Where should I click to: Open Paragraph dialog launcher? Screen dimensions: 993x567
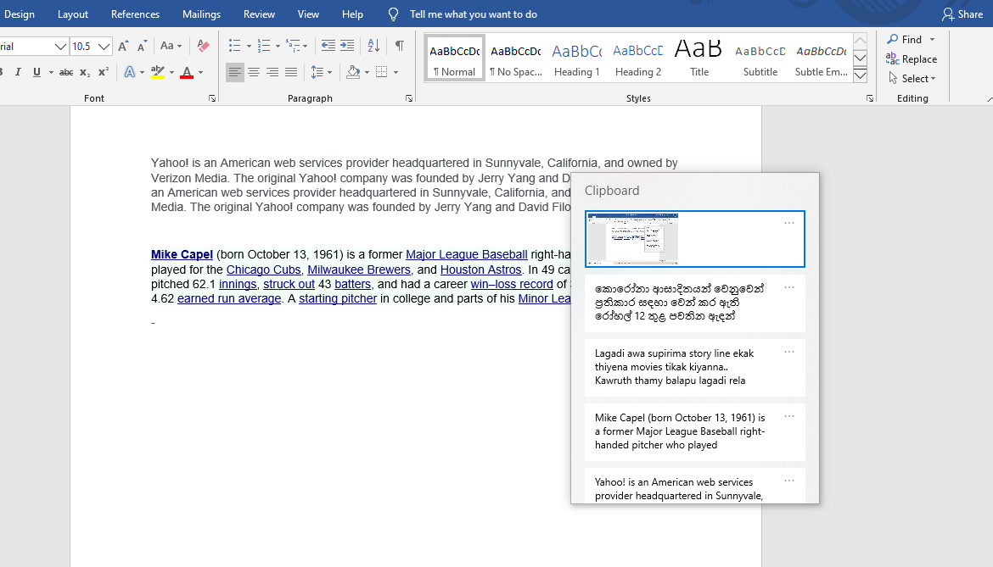click(409, 98)
